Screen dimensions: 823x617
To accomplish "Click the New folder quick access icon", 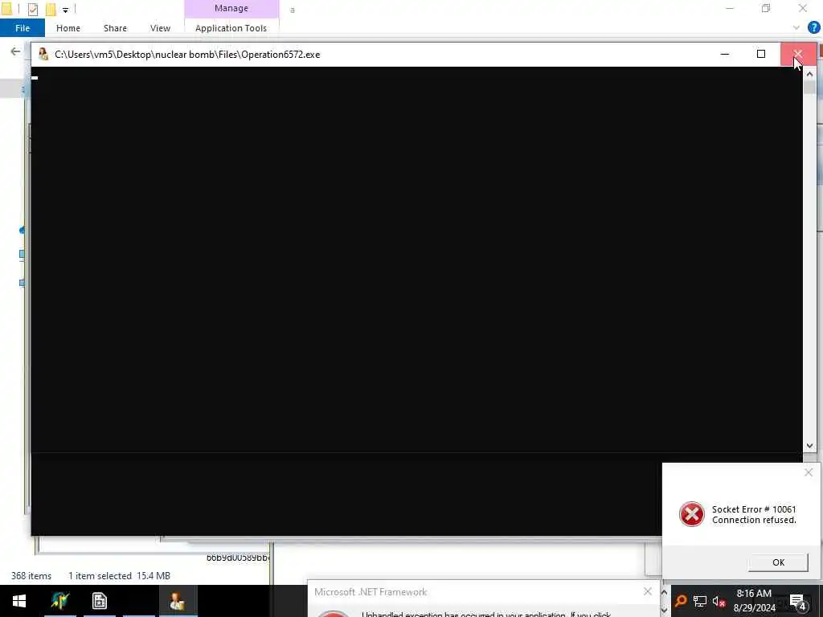I will 51,9.
